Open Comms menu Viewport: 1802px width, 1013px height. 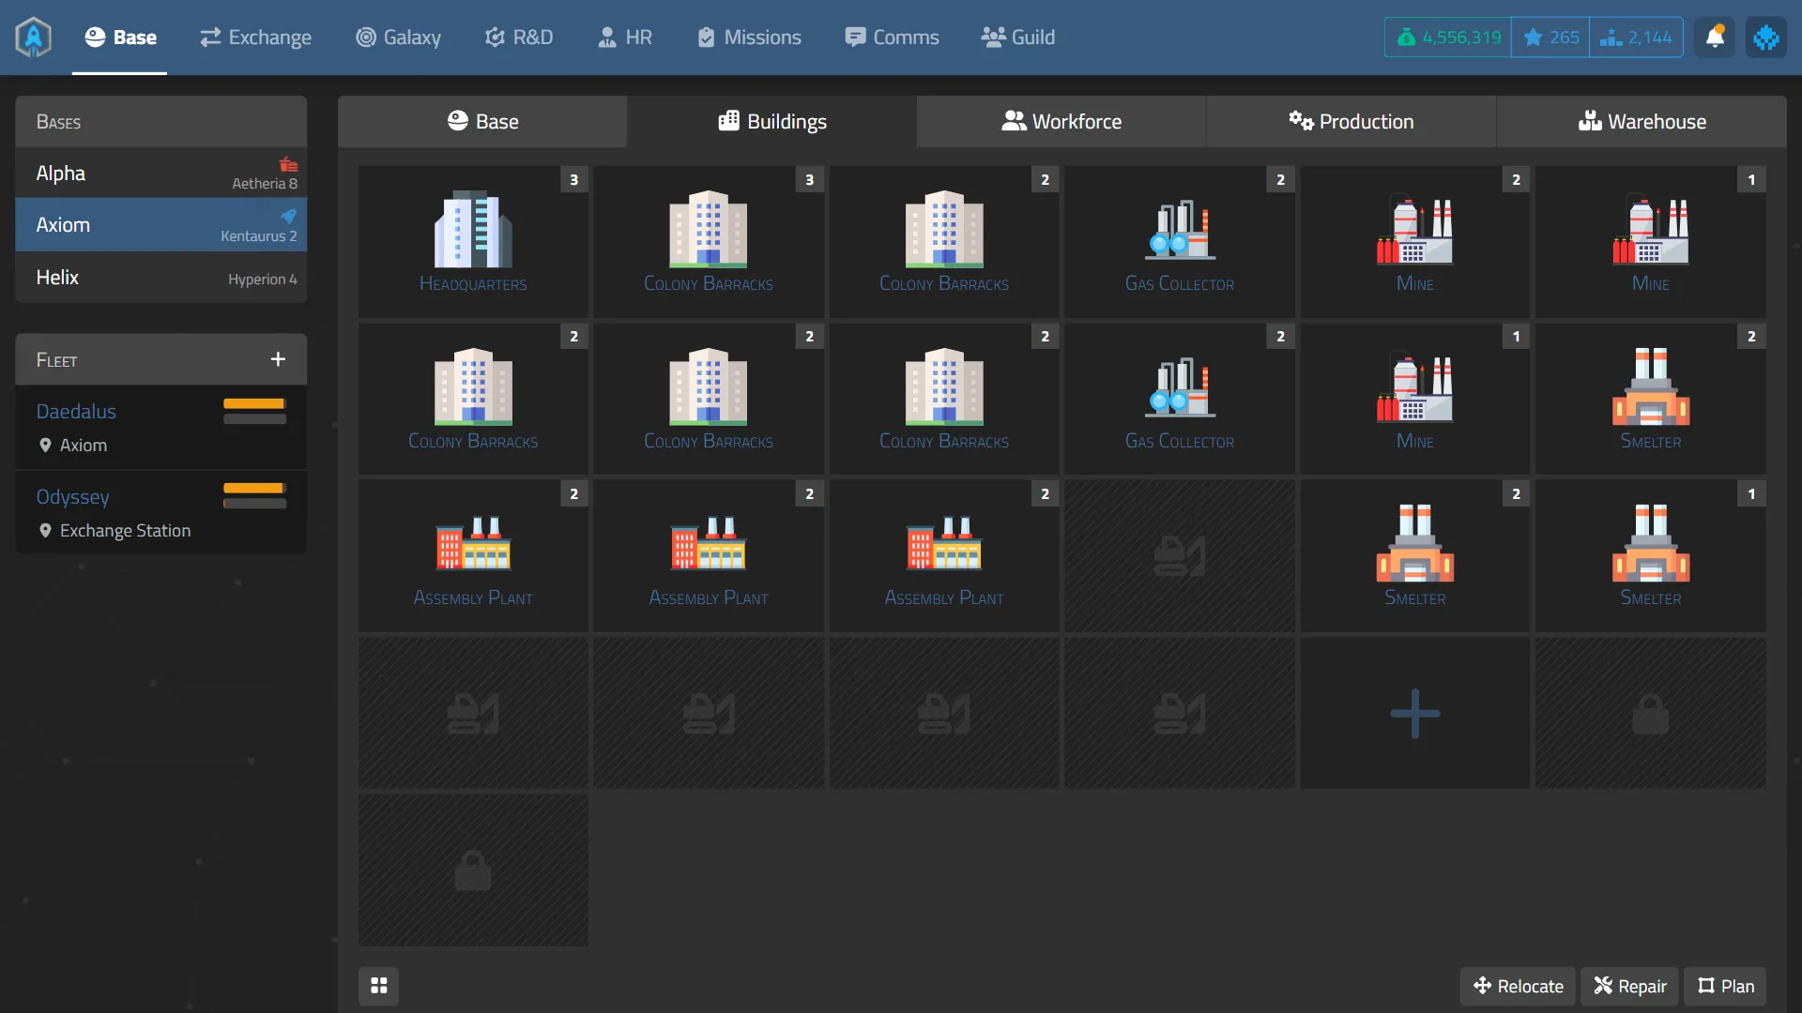pos(892,38)
